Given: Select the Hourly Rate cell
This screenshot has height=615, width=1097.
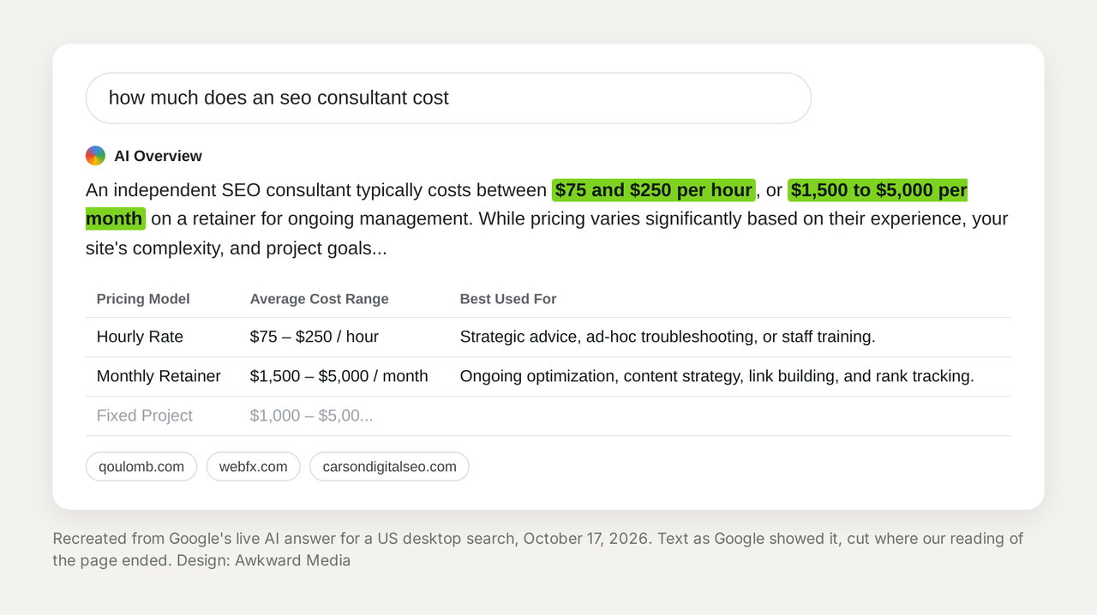Looking at the screenshot, I should (x=140, y=337).
